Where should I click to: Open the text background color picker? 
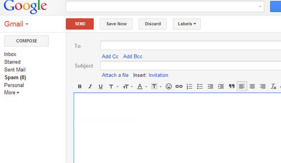pos(156,87)
